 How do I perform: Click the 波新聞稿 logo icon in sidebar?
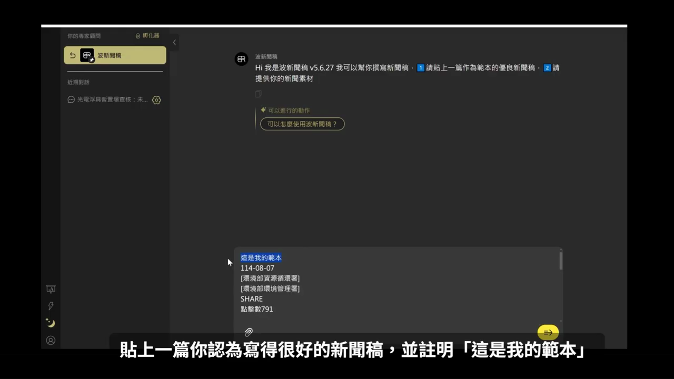(87, 55)
